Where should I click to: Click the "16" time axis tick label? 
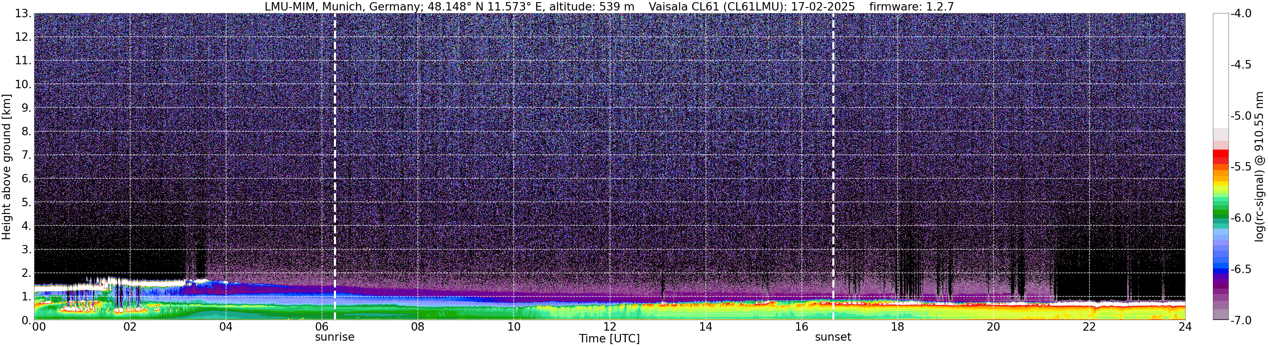[x=802, y=327]
